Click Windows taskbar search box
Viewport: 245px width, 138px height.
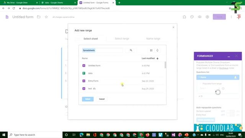point(35,135)
